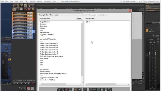Solo the 1 Drums track

click(31, 13)
